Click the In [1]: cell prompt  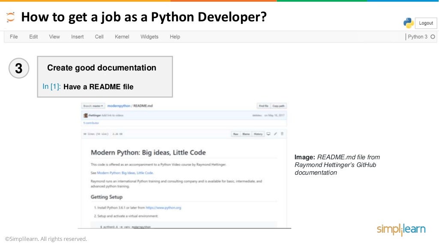(x=51, y=86)
